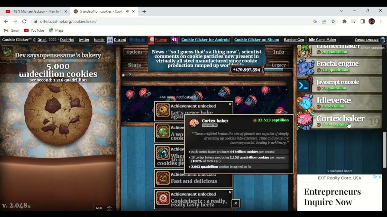
Task: Open the Stats panel
Action: 134,65
